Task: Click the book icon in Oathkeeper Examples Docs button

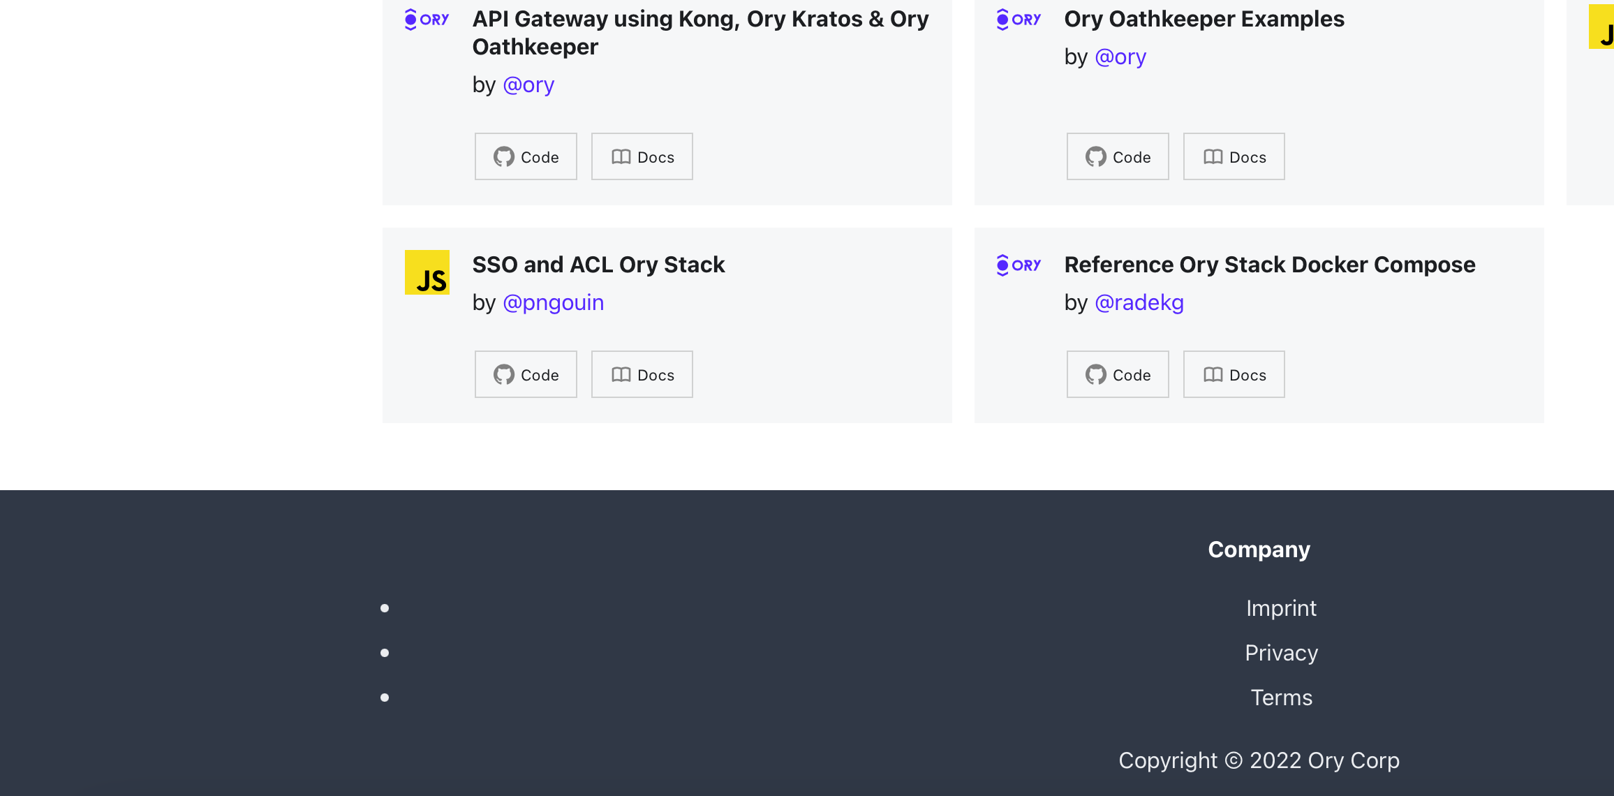Action: pos(1213,156)
